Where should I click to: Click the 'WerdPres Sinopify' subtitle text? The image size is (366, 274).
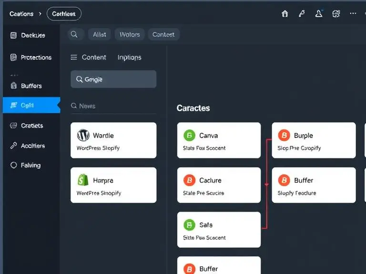click(x=99, y=193)
